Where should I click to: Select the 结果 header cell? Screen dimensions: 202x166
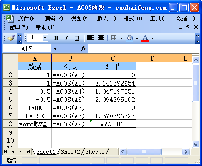pos(113,66)
